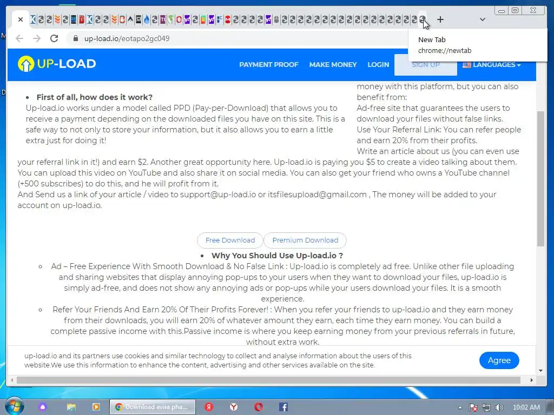The width and height of the screenshot is (554, 415).
Task: Open Action Center flag icon in tray
Action: (473, 407)
